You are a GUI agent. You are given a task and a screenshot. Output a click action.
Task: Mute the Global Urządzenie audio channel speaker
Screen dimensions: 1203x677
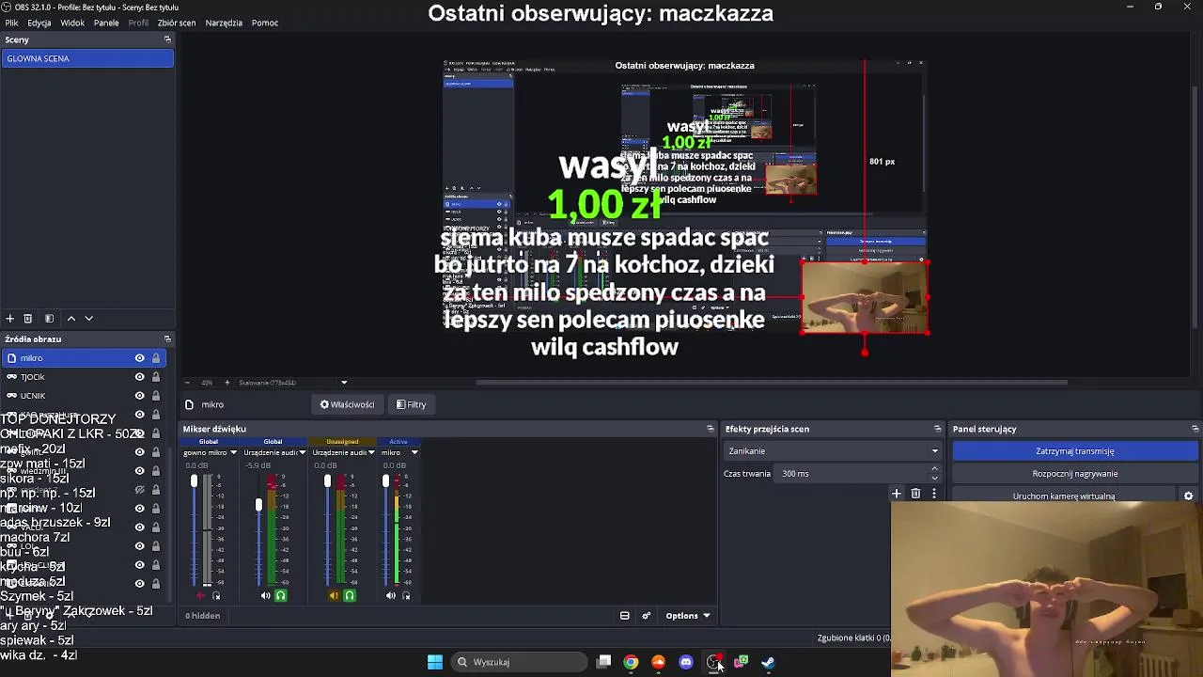click(265, 595)
